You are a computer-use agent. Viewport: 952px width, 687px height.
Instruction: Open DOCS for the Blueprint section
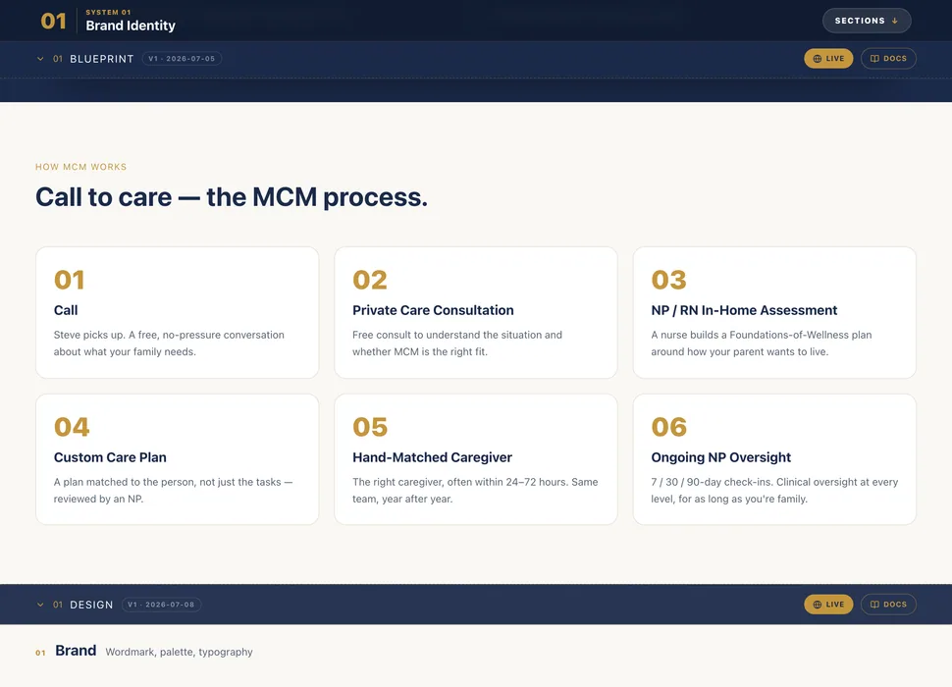(x=888, y=58)
